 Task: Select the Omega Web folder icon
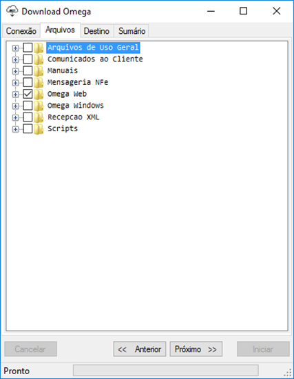point(39,94)
